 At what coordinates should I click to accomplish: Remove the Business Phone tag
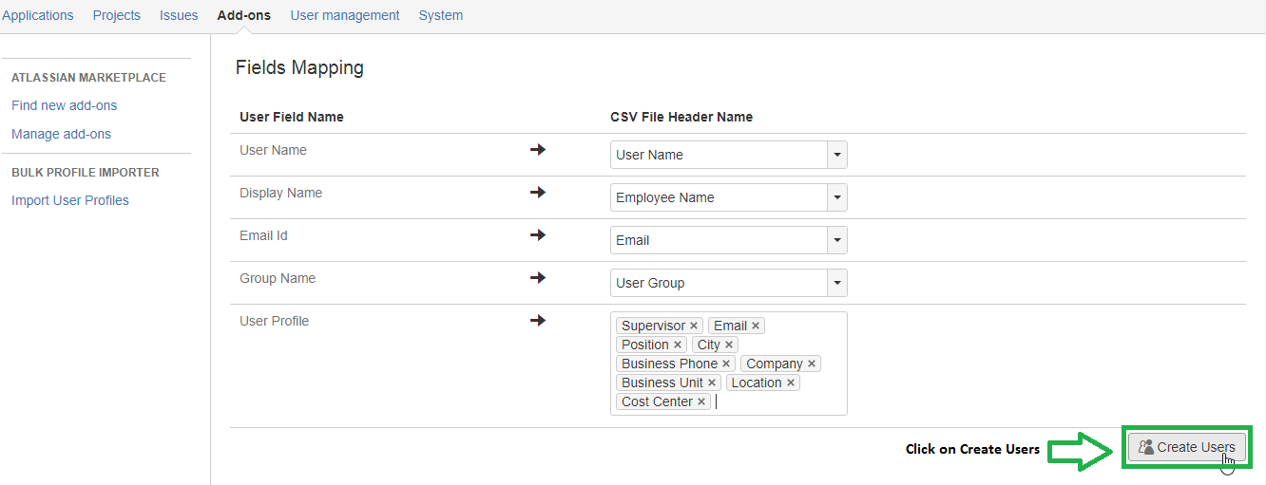point(726,364)
